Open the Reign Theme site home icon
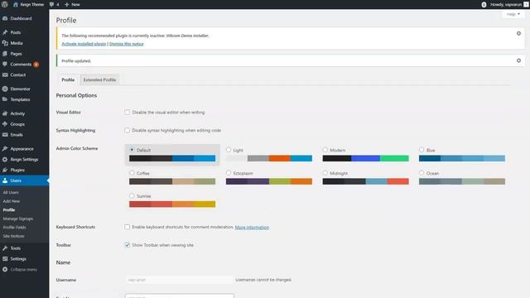The width and height of the screenshot is (530, 298). pyautogui.click(x=16, y=4)
